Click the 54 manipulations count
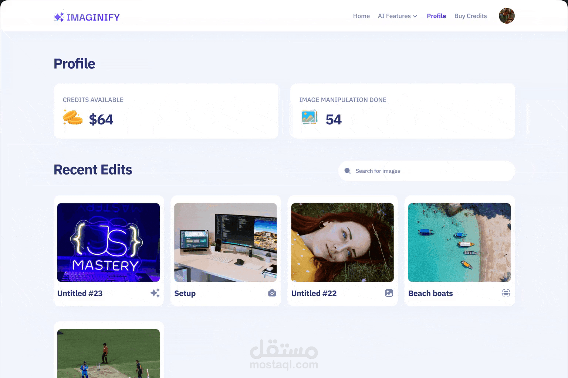568x378 pixels. coord(334,120)
